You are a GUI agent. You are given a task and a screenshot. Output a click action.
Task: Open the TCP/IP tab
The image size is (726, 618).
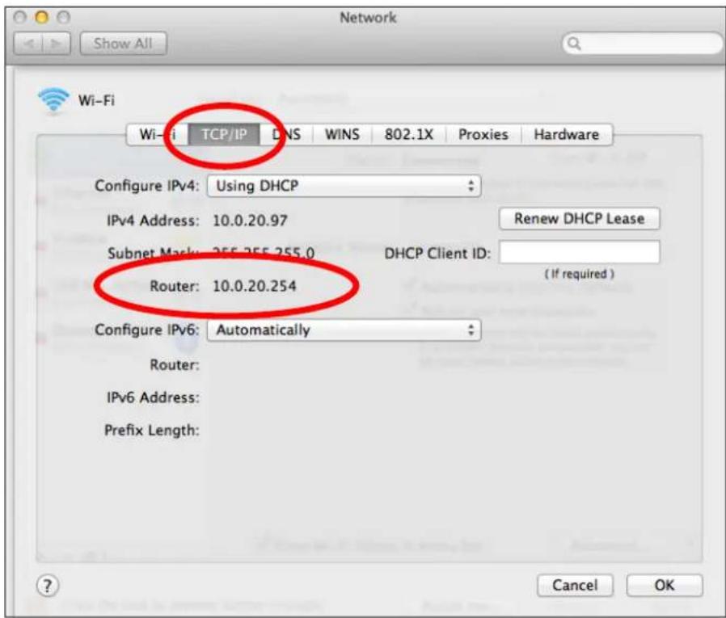click(x=224, y=135)
